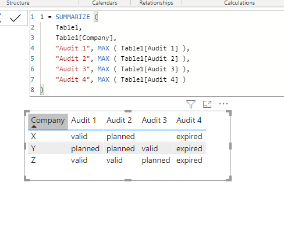Grab the top-left resize handle of visual

(x=27, y=113)
